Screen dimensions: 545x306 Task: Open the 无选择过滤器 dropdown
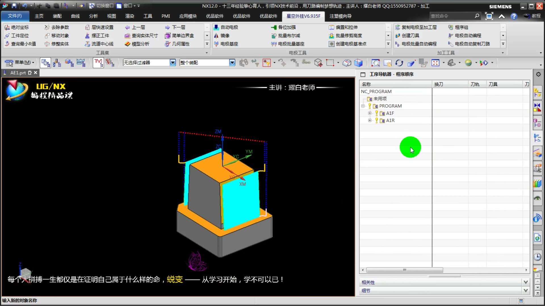pyautogui.click(x=173, y=63)
